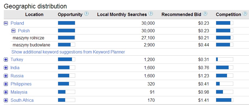Open the Turkey location link
The width and height of the screenshot is (249, 105).
[x=17, y=60]
